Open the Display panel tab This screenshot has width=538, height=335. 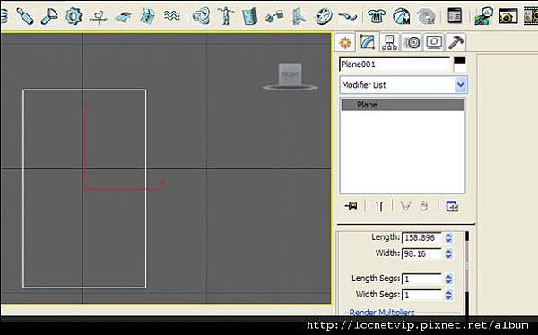[x=434, y=43]
